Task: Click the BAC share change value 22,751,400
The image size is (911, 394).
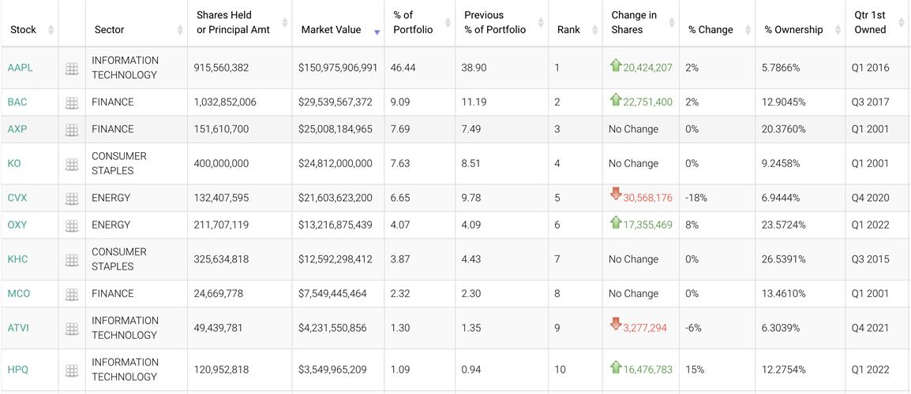Action: coord(647,102)
